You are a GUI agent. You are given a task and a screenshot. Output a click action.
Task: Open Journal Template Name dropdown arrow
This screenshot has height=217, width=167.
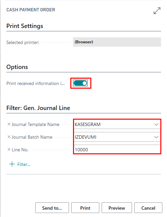[156, 124]
